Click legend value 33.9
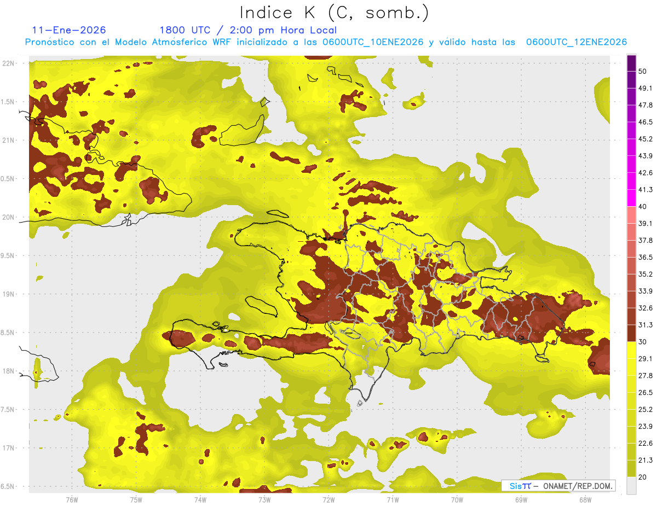657x507 pixels. coord(645,291)
